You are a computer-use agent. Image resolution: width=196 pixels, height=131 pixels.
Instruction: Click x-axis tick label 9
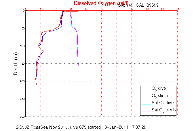coord(86,9)
